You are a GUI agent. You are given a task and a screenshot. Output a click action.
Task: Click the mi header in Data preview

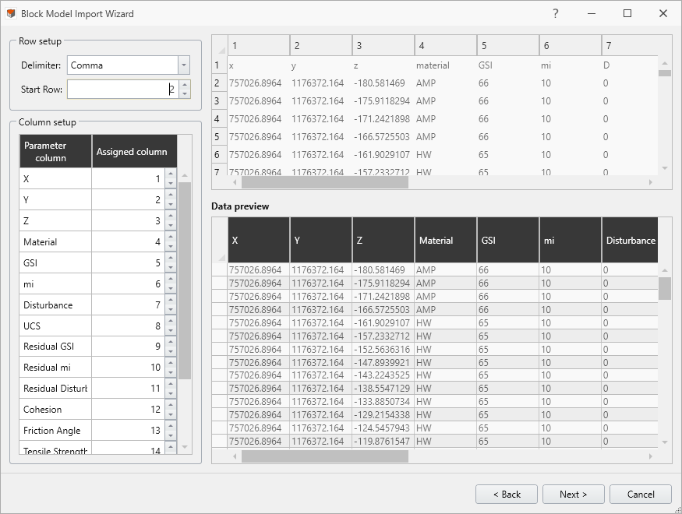pyautogui.click(x=571, y=241)
